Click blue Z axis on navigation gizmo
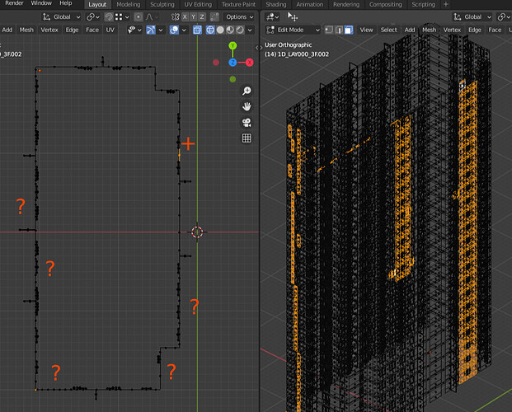 click(233, 63)
